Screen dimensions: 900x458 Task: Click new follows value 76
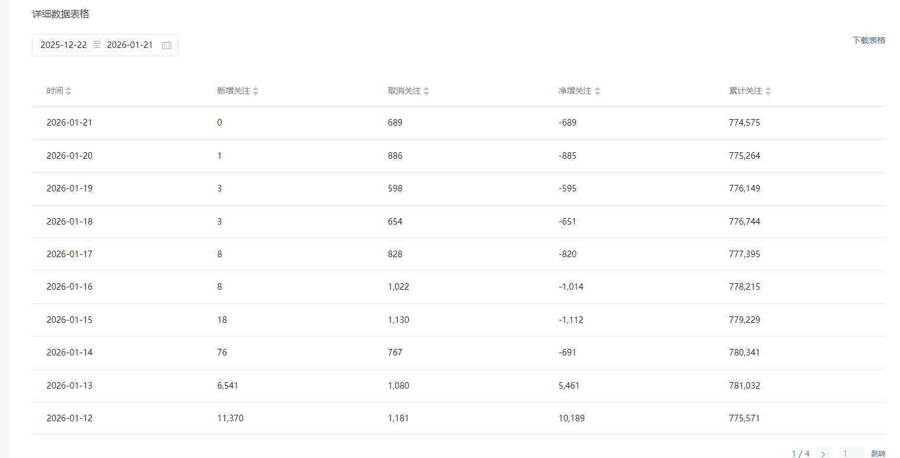click(x=222, y=353)
